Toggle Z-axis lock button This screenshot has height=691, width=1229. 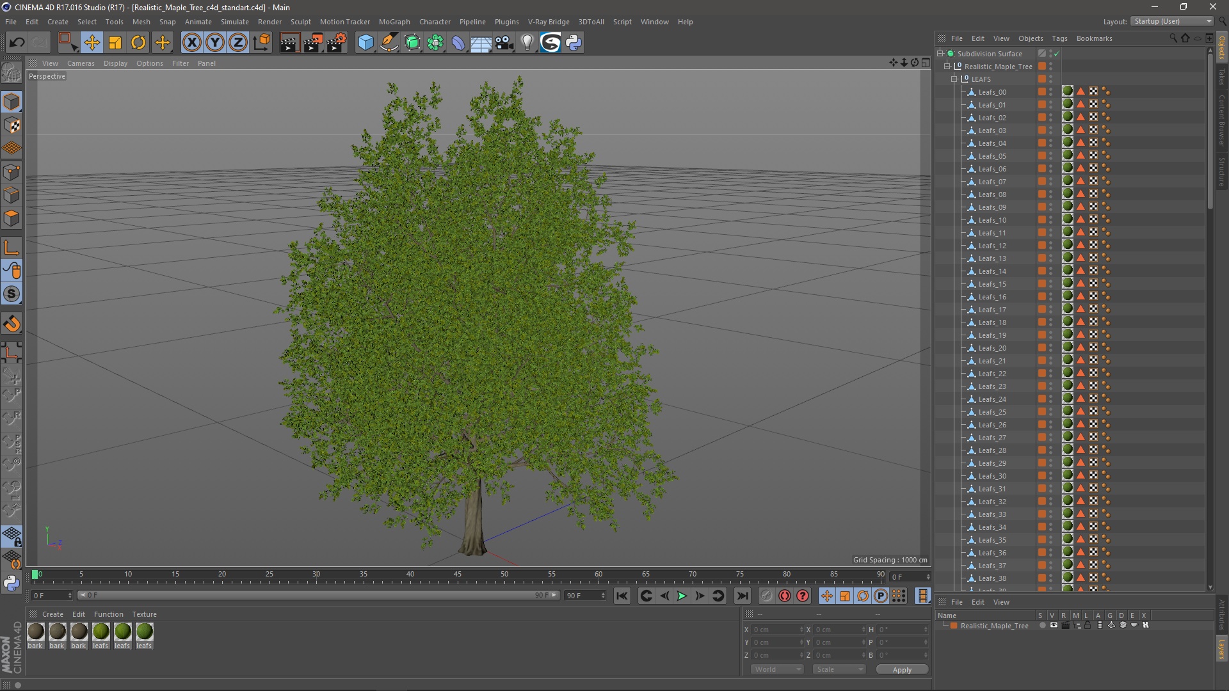(x=238, y=43)
